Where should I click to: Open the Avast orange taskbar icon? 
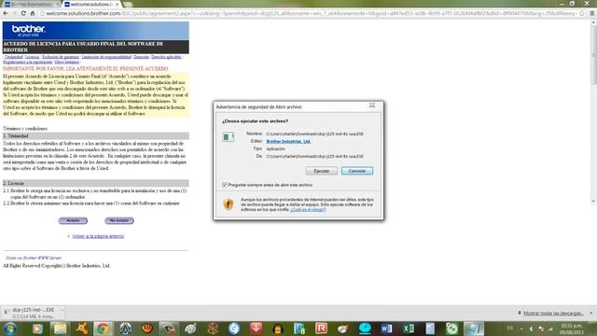tap(81, 329)
